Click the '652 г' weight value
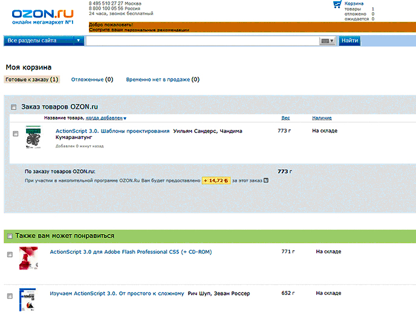The height and width of the screenshot is (324, 416). pos(288,293)
